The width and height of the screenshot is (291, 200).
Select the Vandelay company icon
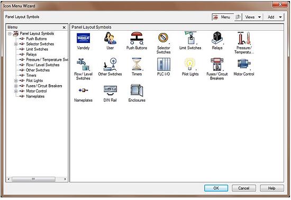click(x=83, y=38)
